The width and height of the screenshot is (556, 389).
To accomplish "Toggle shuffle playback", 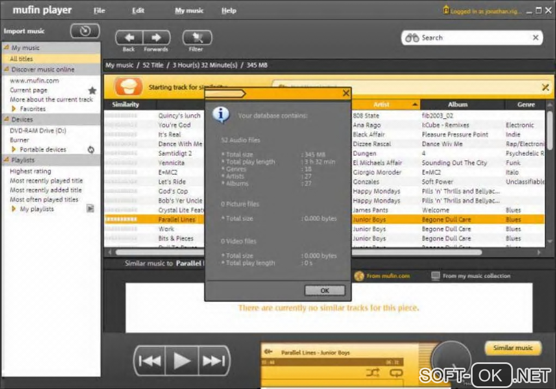I will click(373, 373).
